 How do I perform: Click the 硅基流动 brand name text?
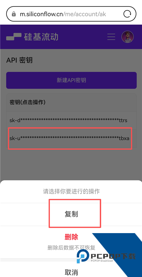tap(41, 37)
